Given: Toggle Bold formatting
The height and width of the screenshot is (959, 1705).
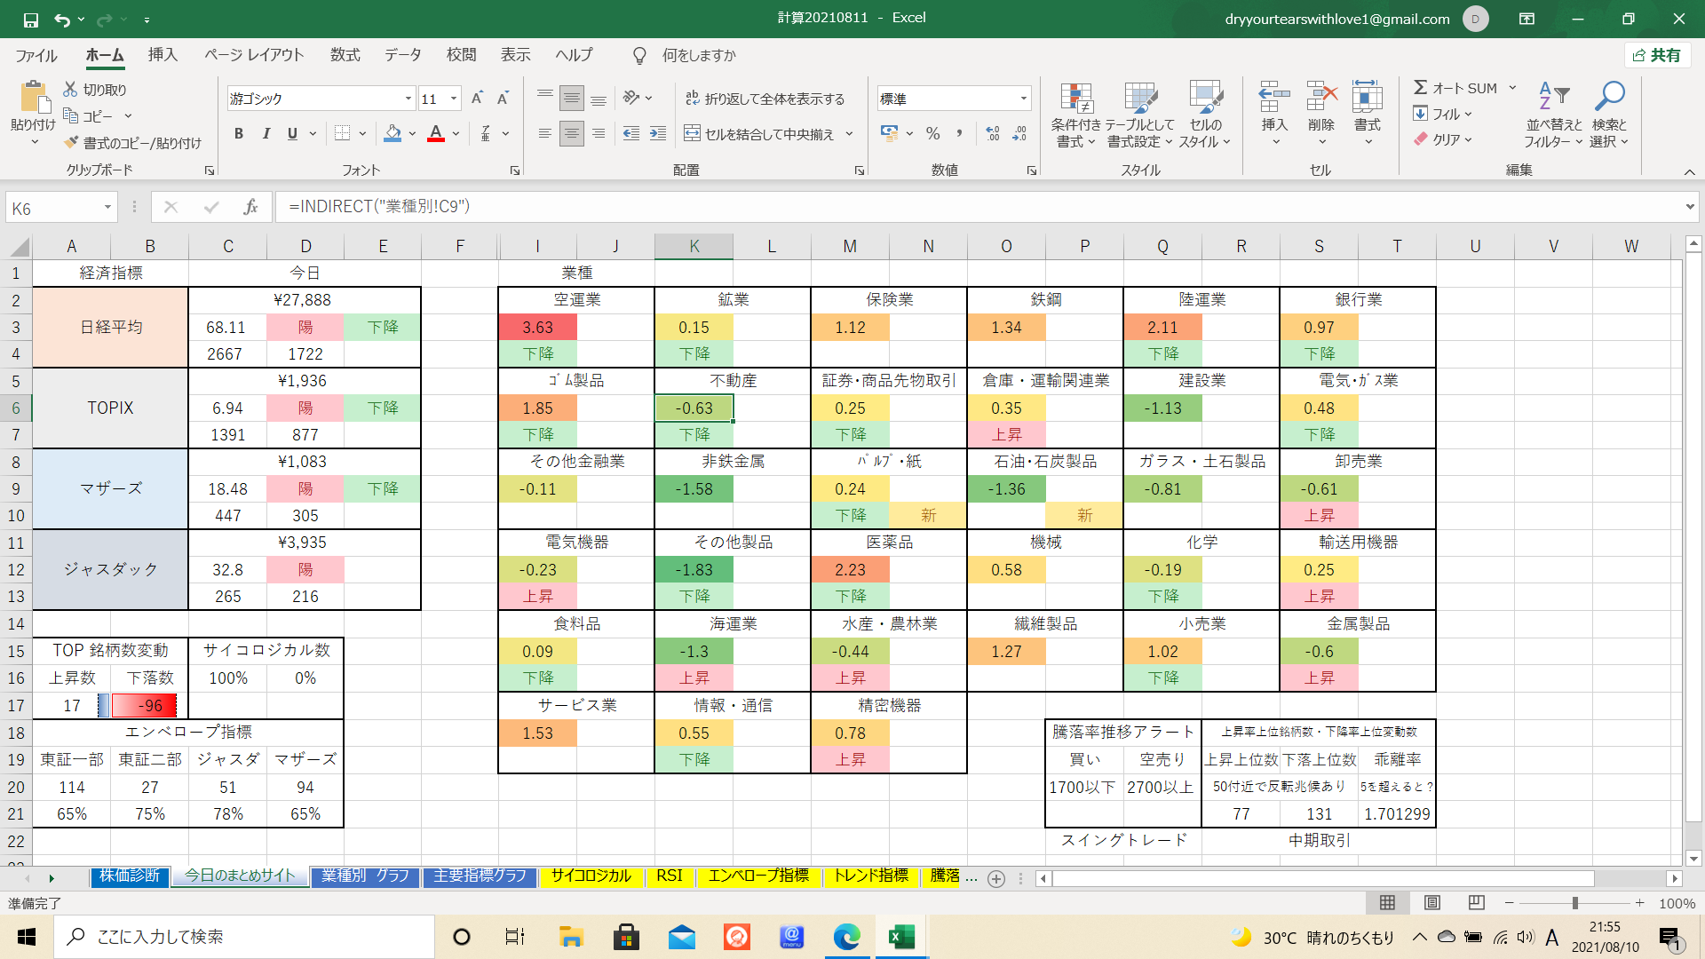Looking at the screenshot, I should 238,134.
